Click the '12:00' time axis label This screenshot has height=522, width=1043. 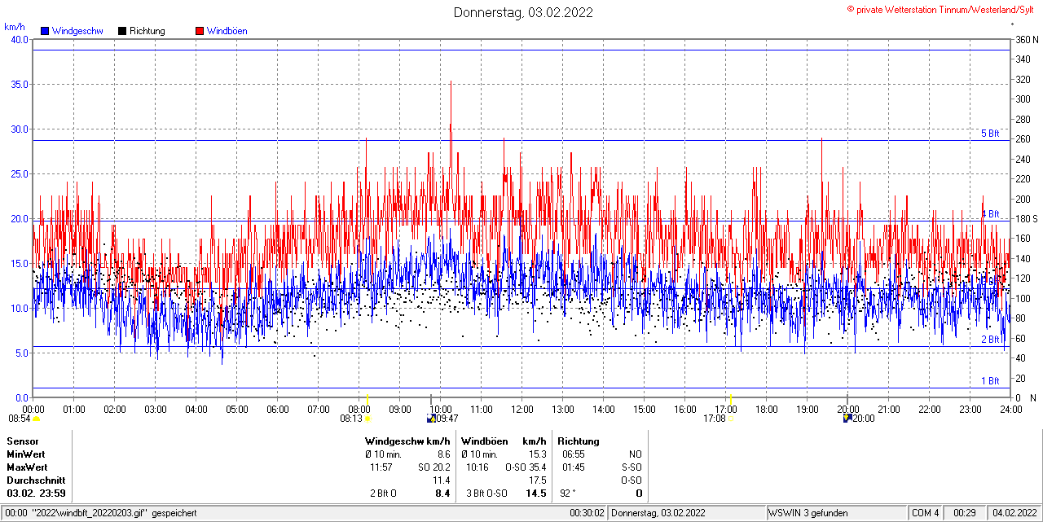pyautogui.click(x=522, y=410)
